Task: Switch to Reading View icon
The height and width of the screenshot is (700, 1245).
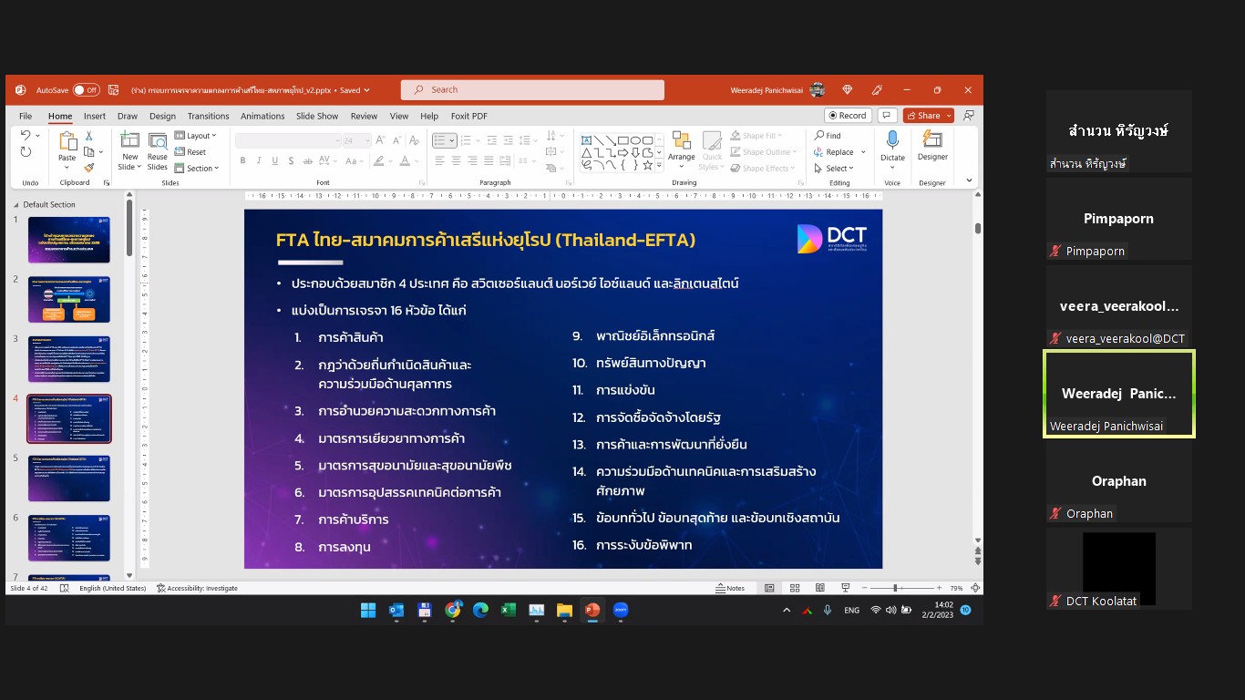Action: [x=819, y=588]
